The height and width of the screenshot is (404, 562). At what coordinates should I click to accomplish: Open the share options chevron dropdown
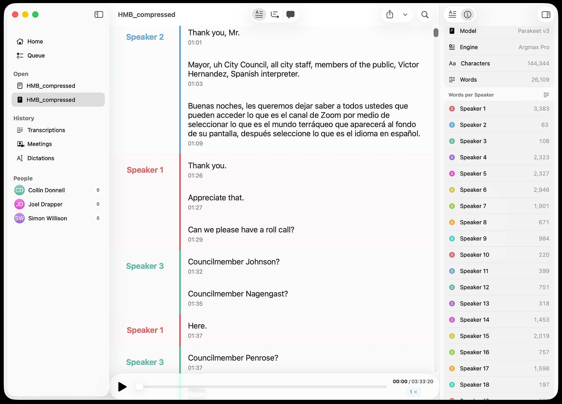[x=405, y=14]
